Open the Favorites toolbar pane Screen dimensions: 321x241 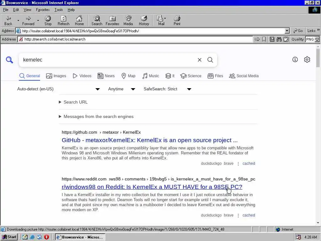pyautogui.click(x=113, y=20)
